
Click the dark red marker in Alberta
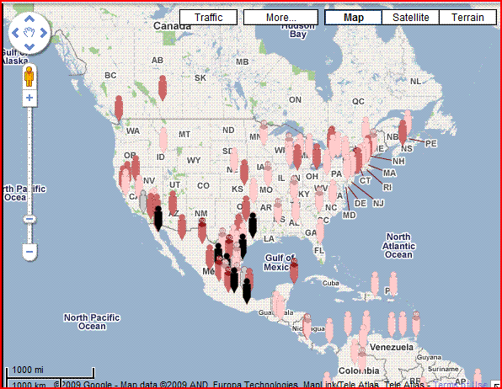[163, 88]
